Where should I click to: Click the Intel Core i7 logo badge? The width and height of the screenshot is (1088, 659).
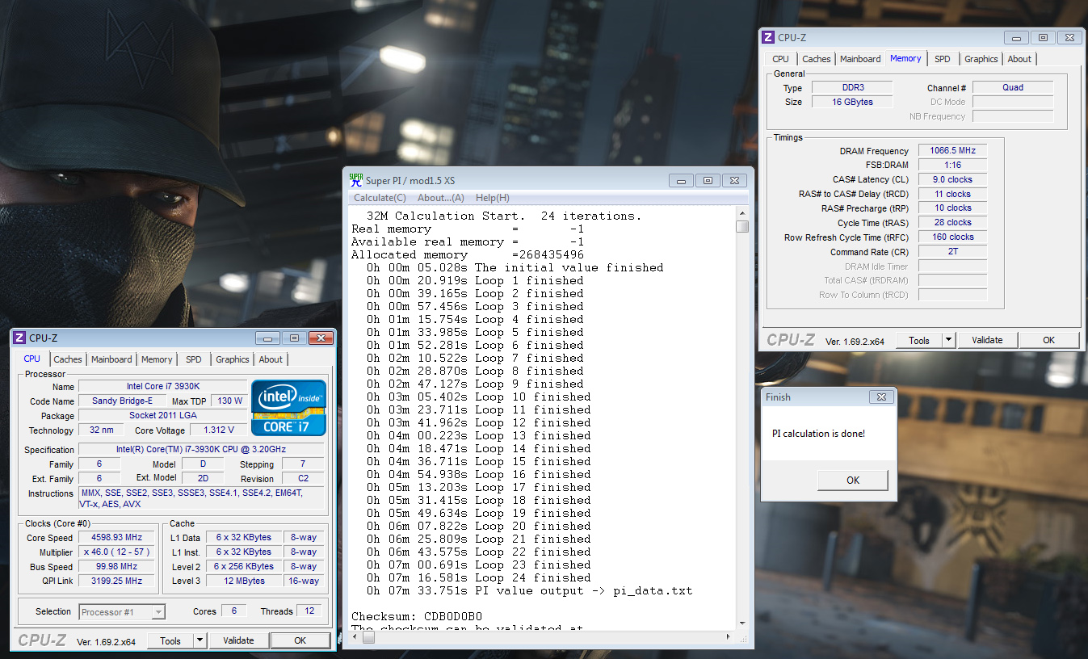tap(288, 408)
